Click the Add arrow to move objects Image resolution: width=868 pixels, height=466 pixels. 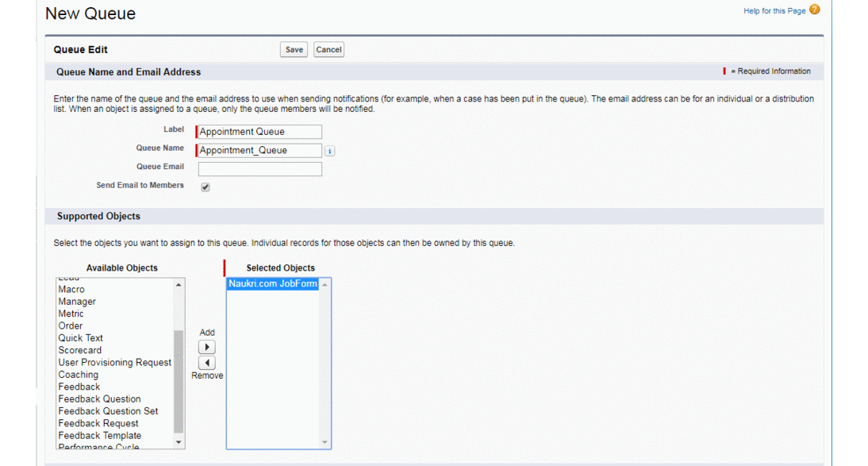(x=206, y=346)
